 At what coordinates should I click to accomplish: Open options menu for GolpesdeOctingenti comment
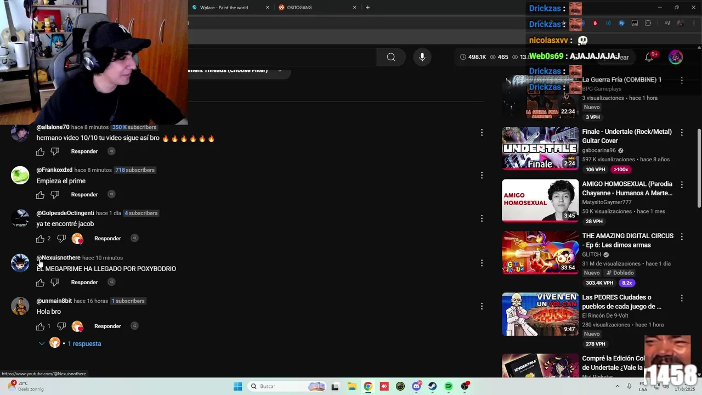pos(482,218)
